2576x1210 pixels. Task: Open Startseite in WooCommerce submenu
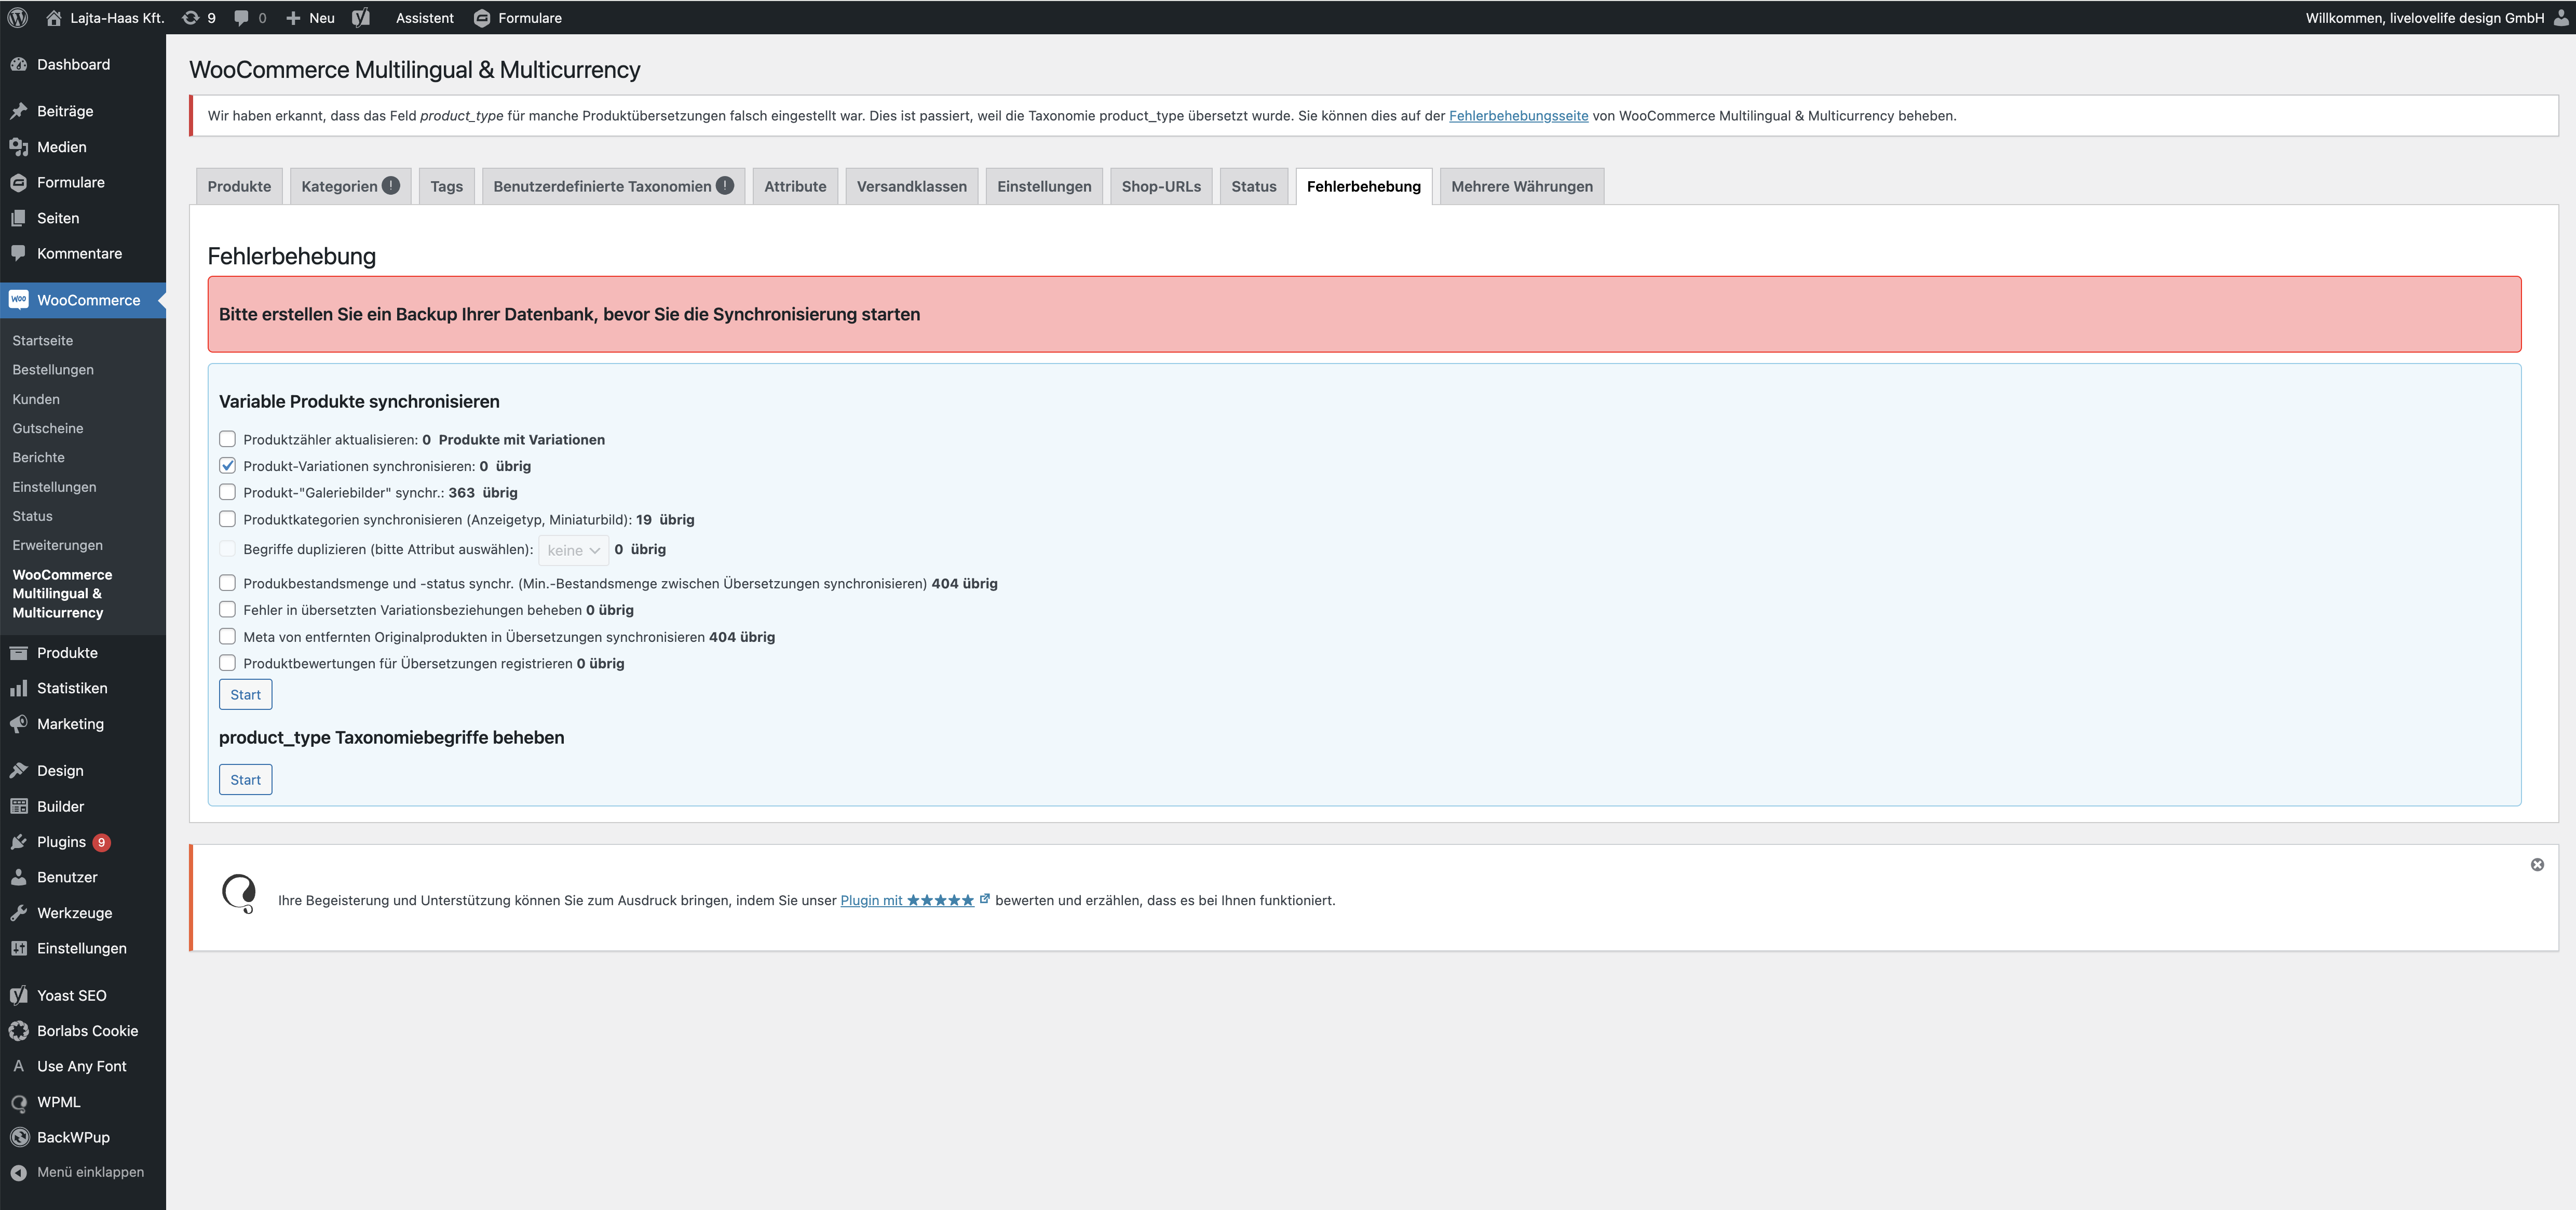pyautogui.click(x=42, y=341)
